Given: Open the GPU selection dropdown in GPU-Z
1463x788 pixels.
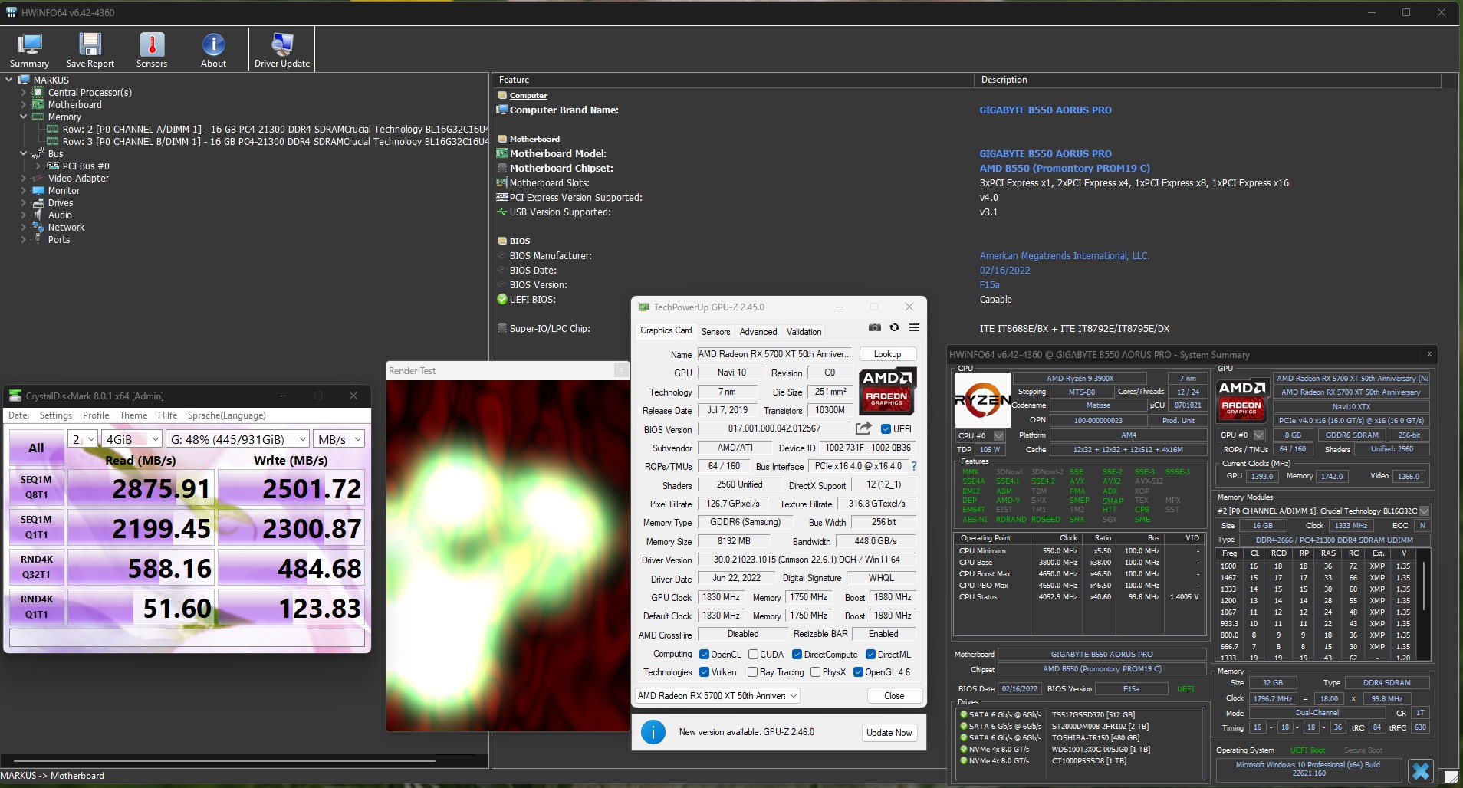Looking at the screenshot, I should pos(717,696).
